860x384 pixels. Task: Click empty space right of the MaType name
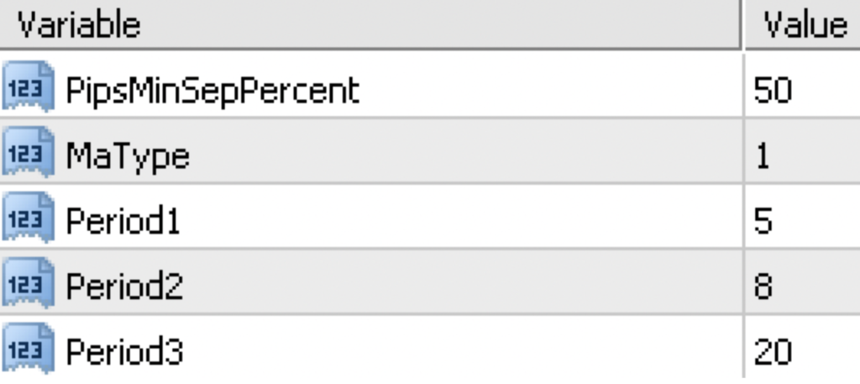[462, 155]
